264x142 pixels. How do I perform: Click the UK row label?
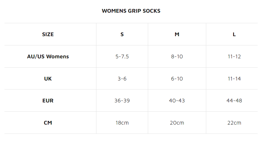(x=48, y=79)
